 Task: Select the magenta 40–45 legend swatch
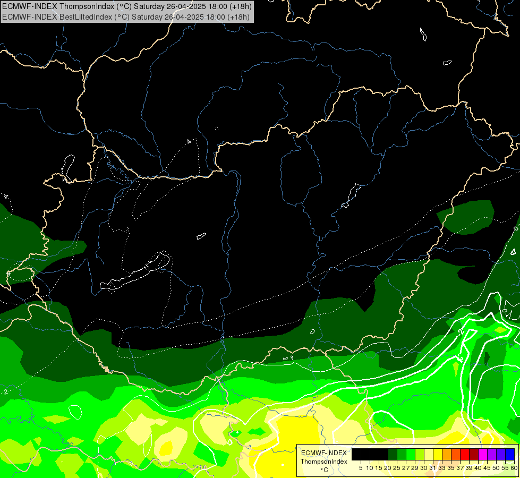483,454
